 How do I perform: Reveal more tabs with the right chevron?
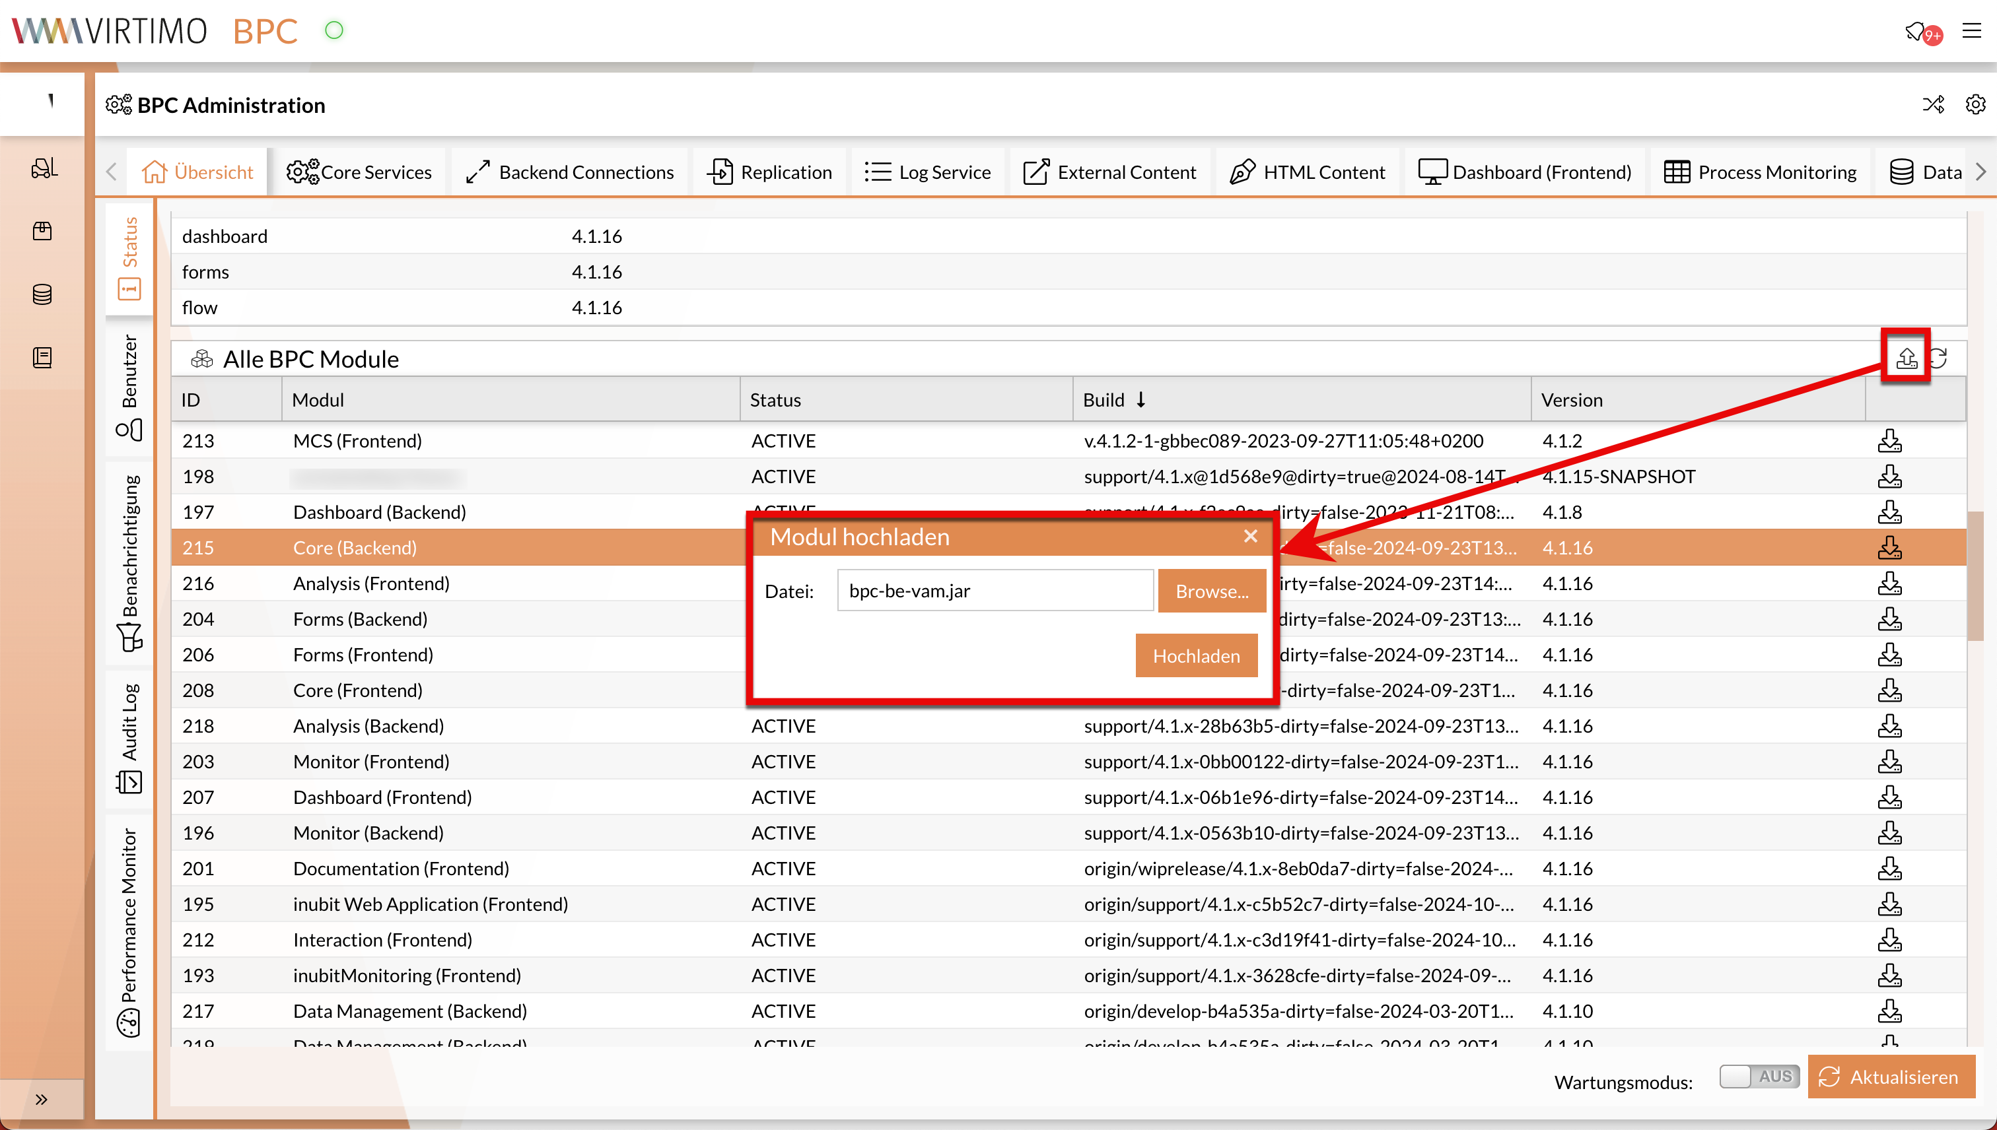click(x=1982, y=172)
